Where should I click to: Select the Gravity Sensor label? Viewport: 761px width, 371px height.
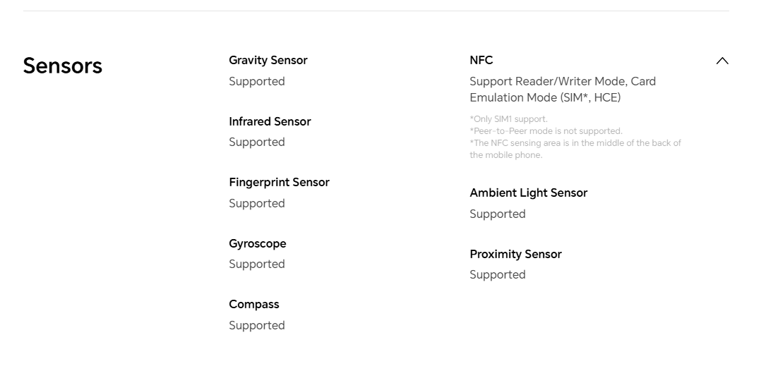pos(268,60)
